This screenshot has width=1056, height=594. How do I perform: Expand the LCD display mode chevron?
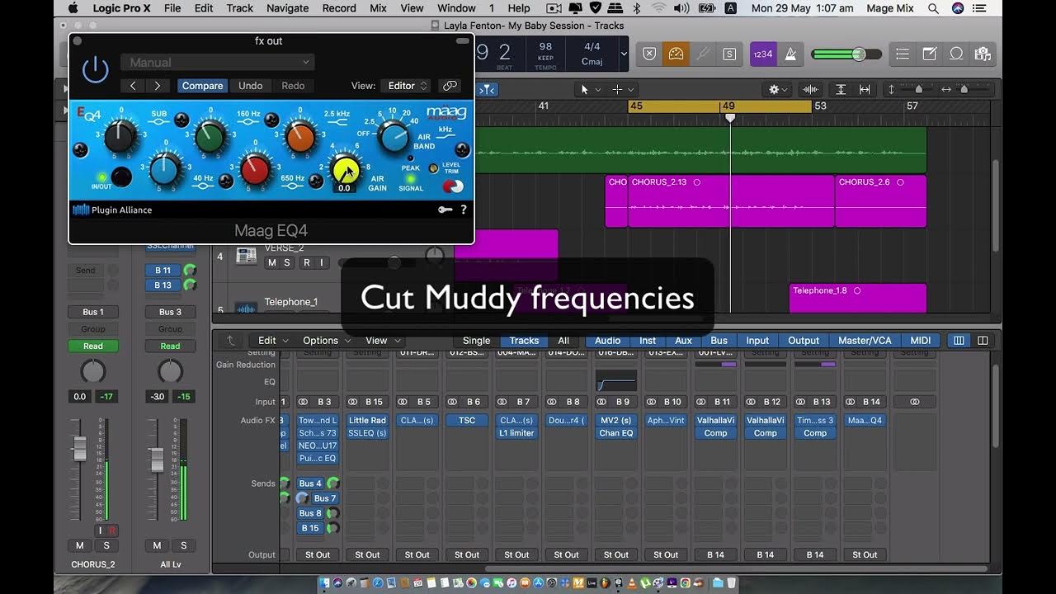624,54
